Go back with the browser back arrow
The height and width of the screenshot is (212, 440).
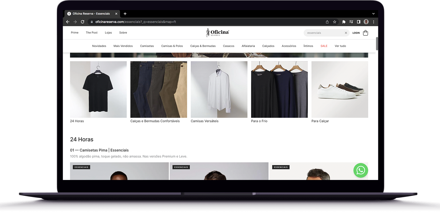click(x=68, y=22)
